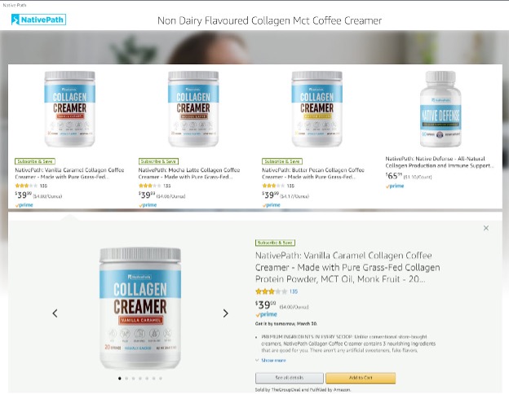Screen dimensions: 509x394
Task: Open Mocha Latte Collagen Coffee Creamer title link
Action: (x=189, y=173)
